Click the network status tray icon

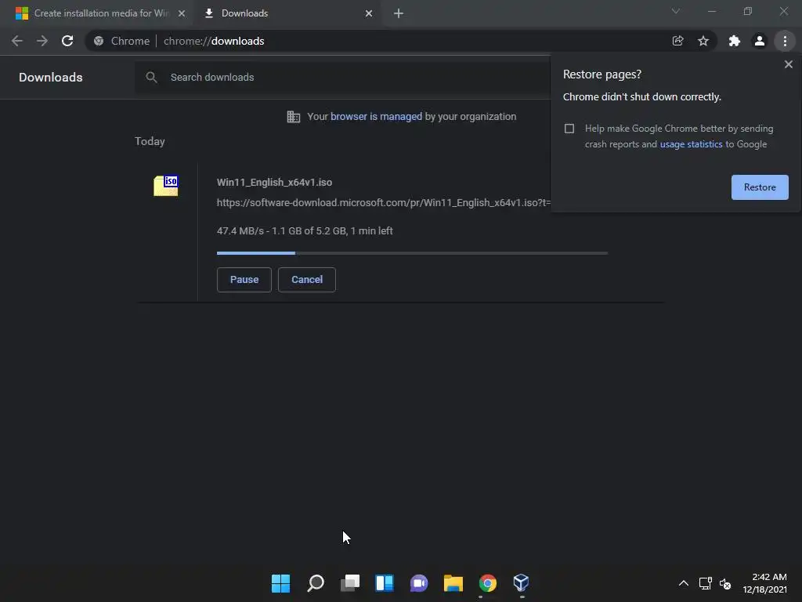[x=706, y=583]
